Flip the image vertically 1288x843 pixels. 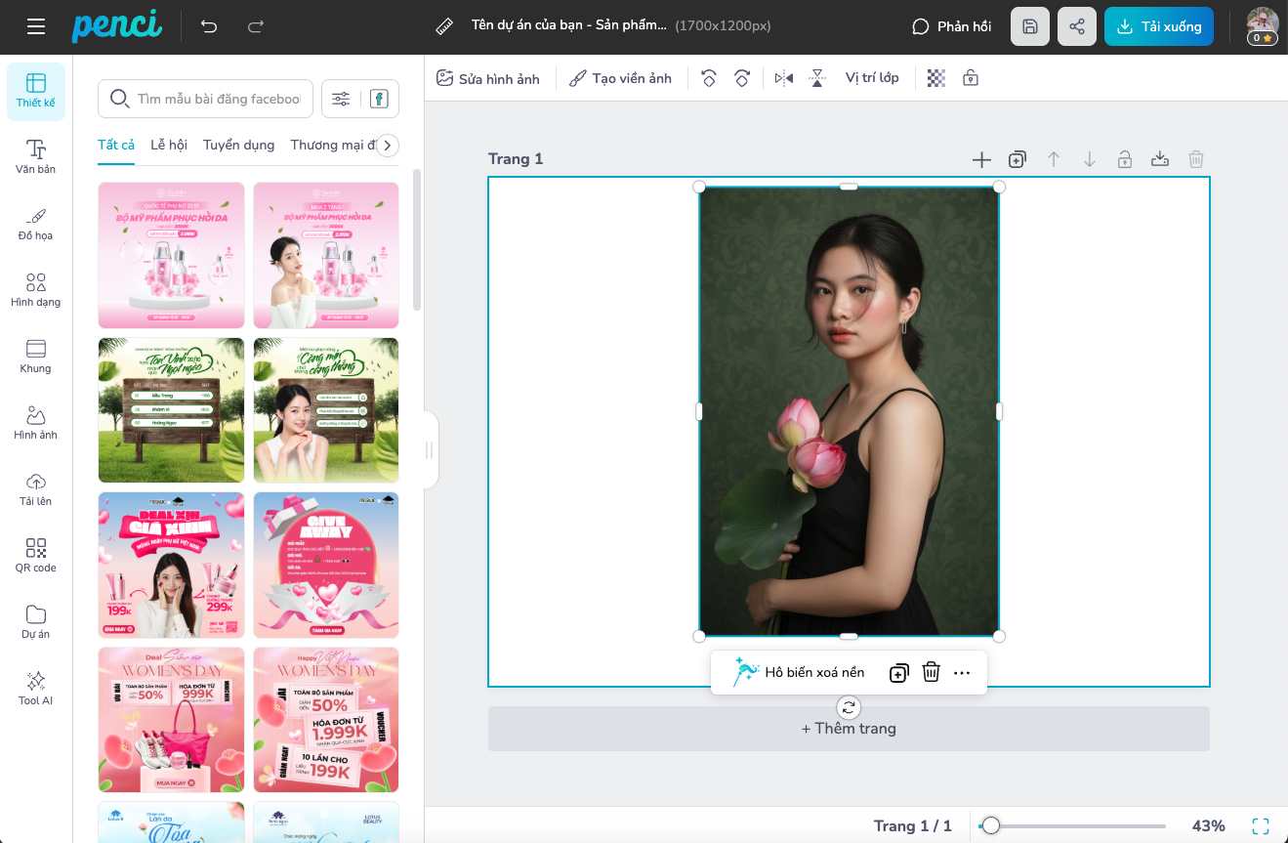click(817, 78)
